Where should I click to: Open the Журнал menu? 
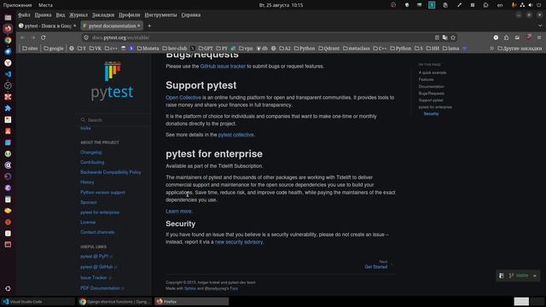tap(78, 15)
